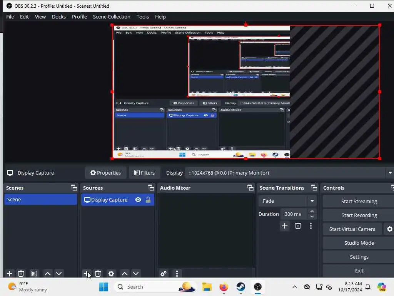This screenshot has width=394, height=296.
Task: Click Start Recording
Action: (359, 215)
